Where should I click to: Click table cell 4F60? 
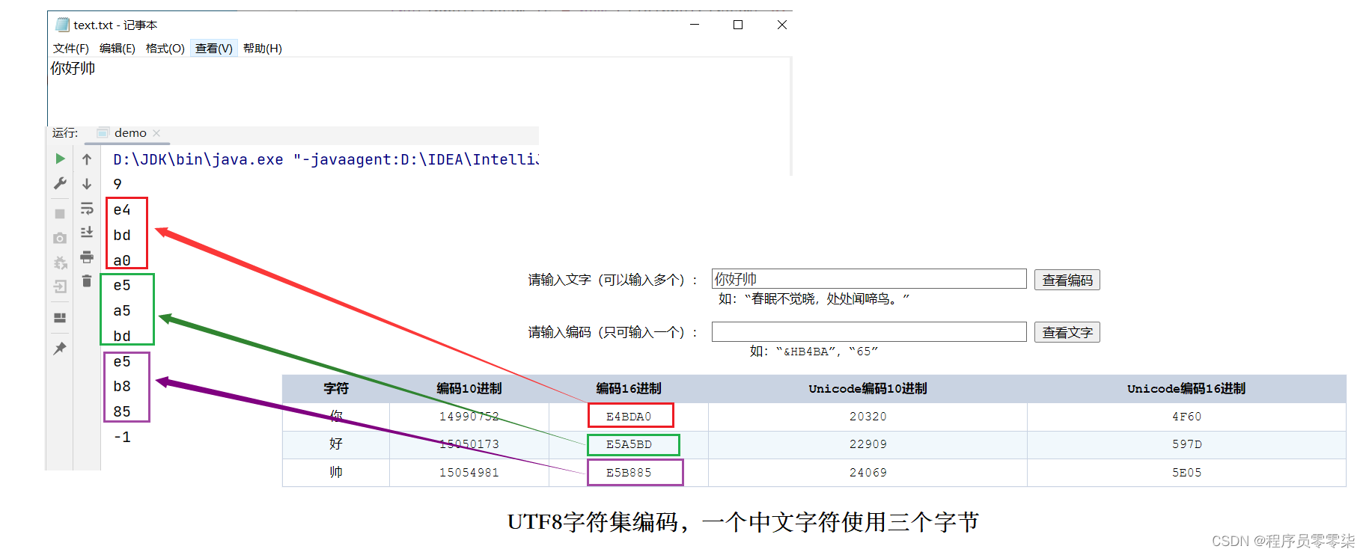point(1187,417)
